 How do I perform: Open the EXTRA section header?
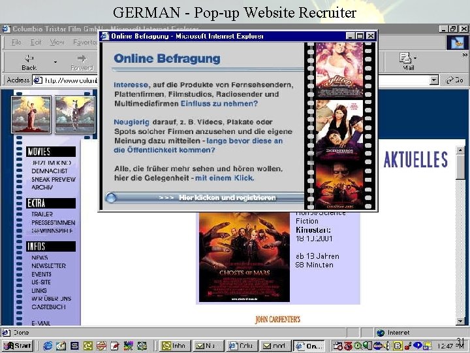[51, 203]
